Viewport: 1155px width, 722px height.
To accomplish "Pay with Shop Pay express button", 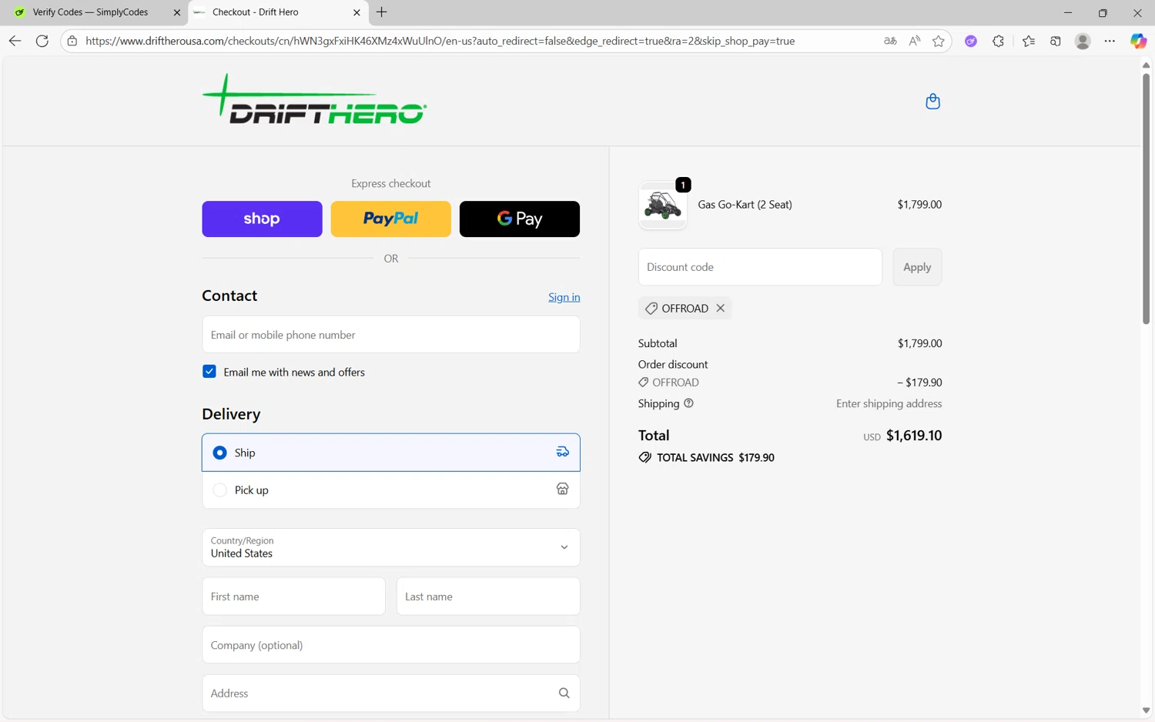I will (x=262, y=219).
